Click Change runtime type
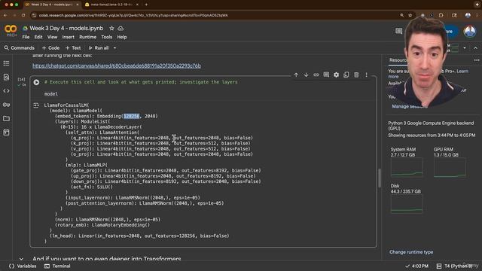The height and width of the screenshot is (271, 482). pyautogui.click(x=411, y=252)
